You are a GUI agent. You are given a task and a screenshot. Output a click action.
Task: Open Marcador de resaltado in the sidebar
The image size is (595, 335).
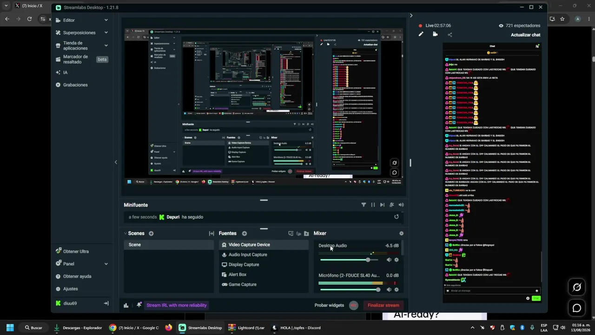pos(75,59)
